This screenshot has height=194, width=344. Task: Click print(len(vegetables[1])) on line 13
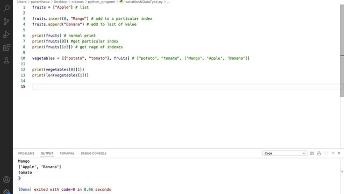60,75
